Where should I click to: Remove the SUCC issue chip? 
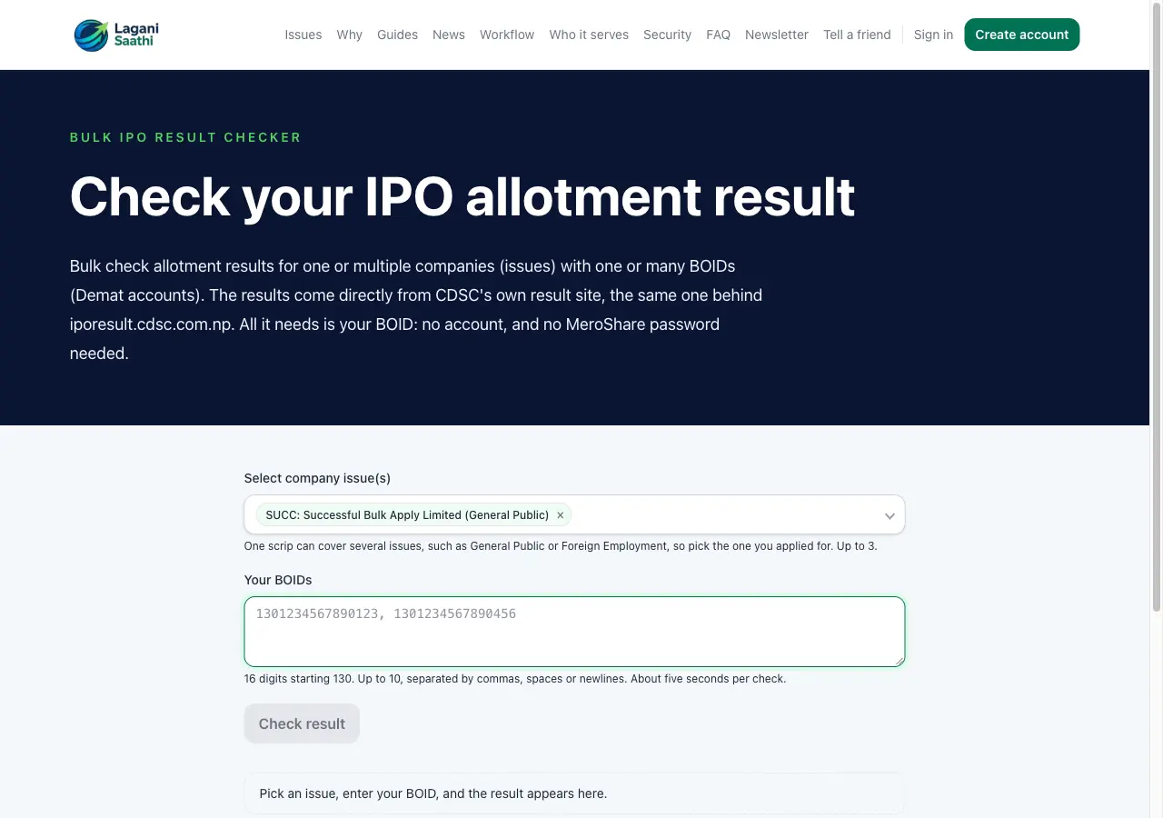[x=561, y=515]
